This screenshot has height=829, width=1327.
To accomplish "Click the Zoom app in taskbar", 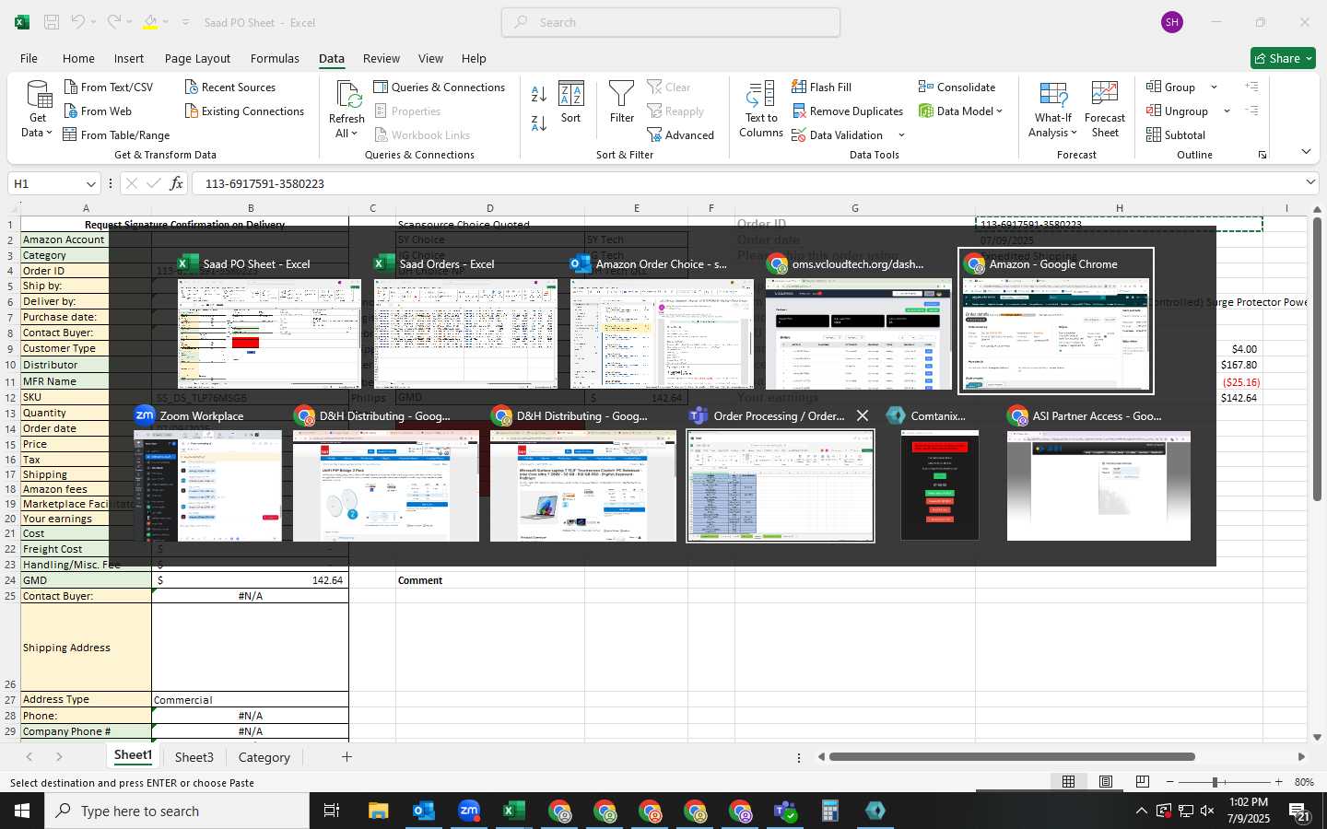I will click(x=469, y=811).
